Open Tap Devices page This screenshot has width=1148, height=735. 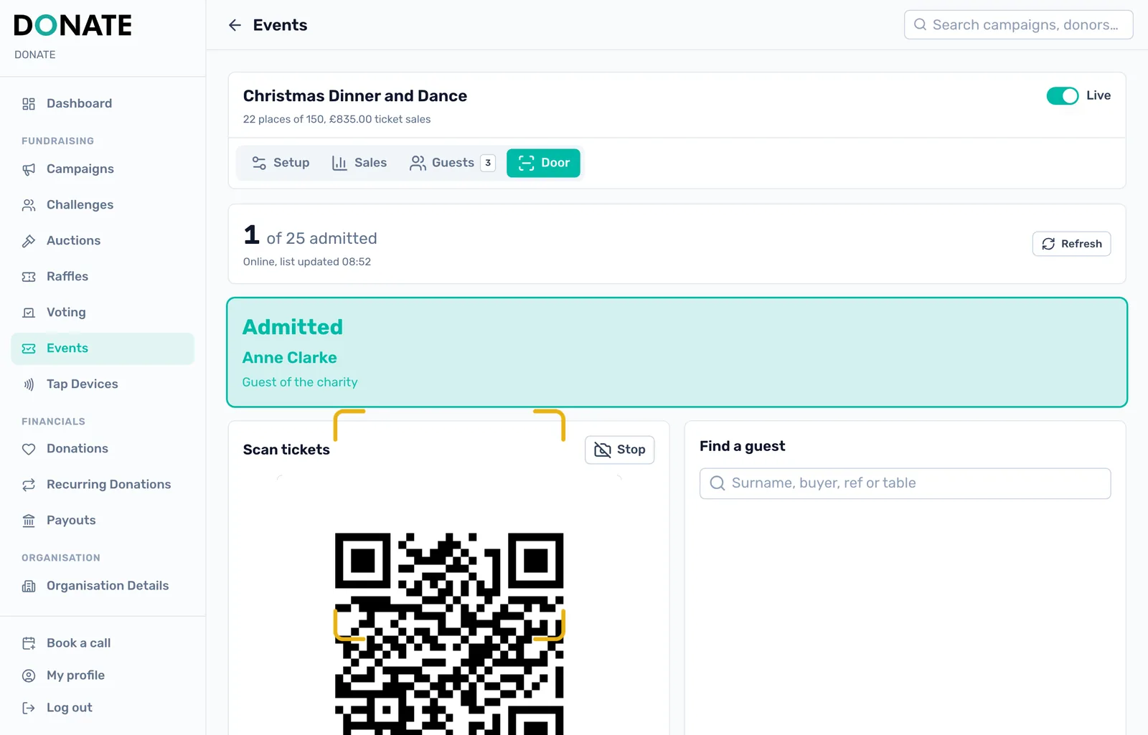tap(103, 384)
